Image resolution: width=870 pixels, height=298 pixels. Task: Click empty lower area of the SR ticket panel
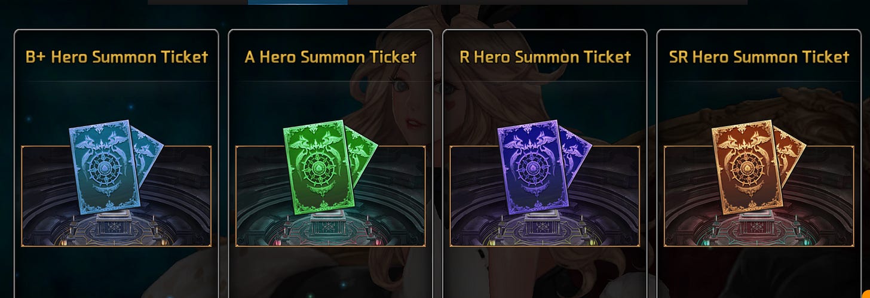pyautogui.click(x=759, y=272)
